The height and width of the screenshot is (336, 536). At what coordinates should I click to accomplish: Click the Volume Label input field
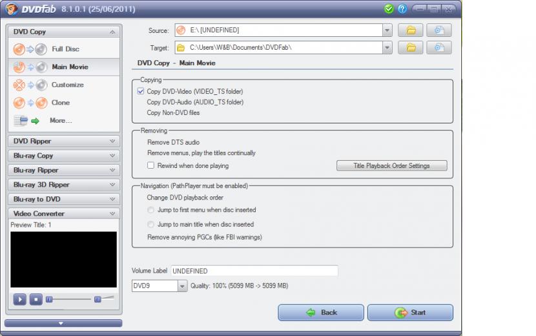254,271
